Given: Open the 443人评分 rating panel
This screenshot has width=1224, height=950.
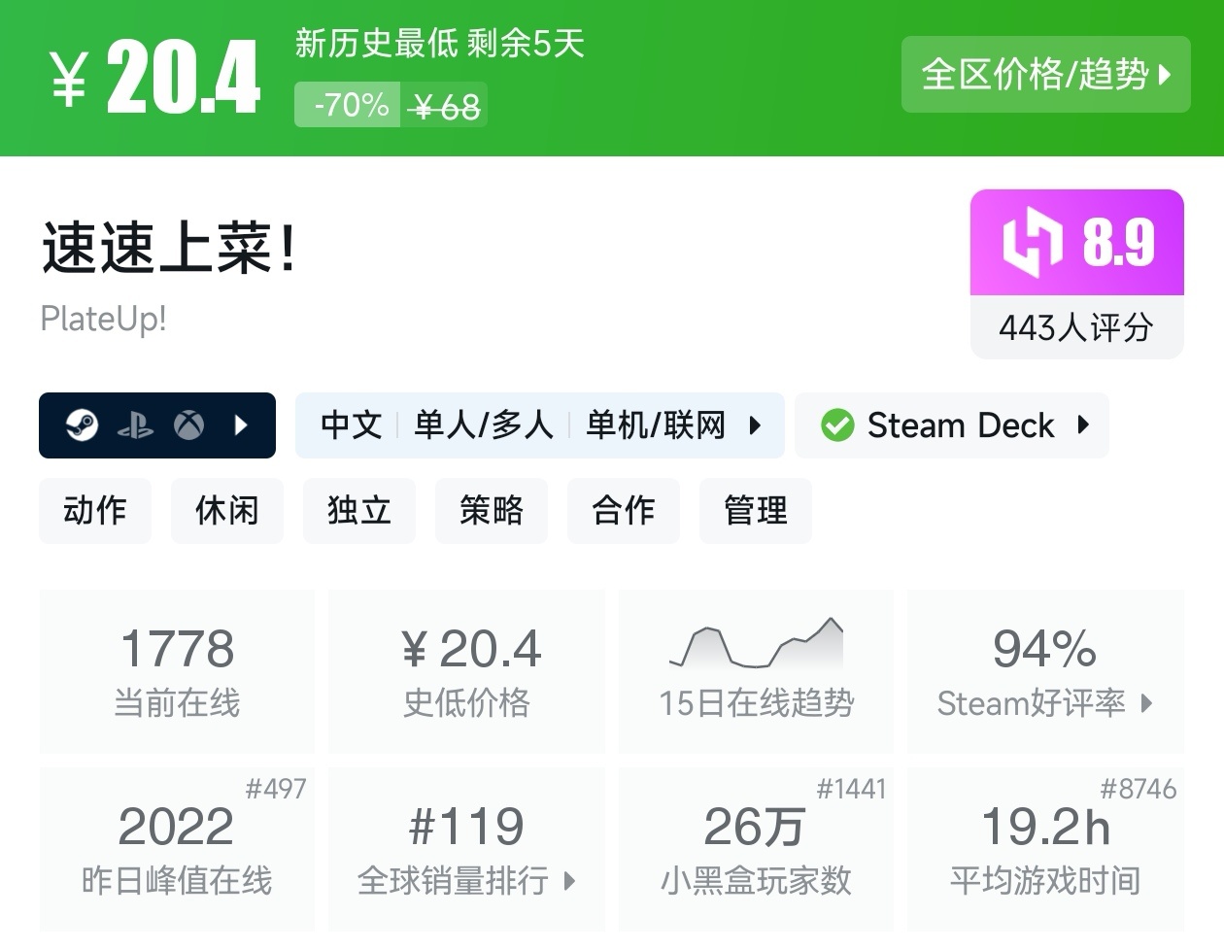Looking at the screenshot, I should [1076, 327].
